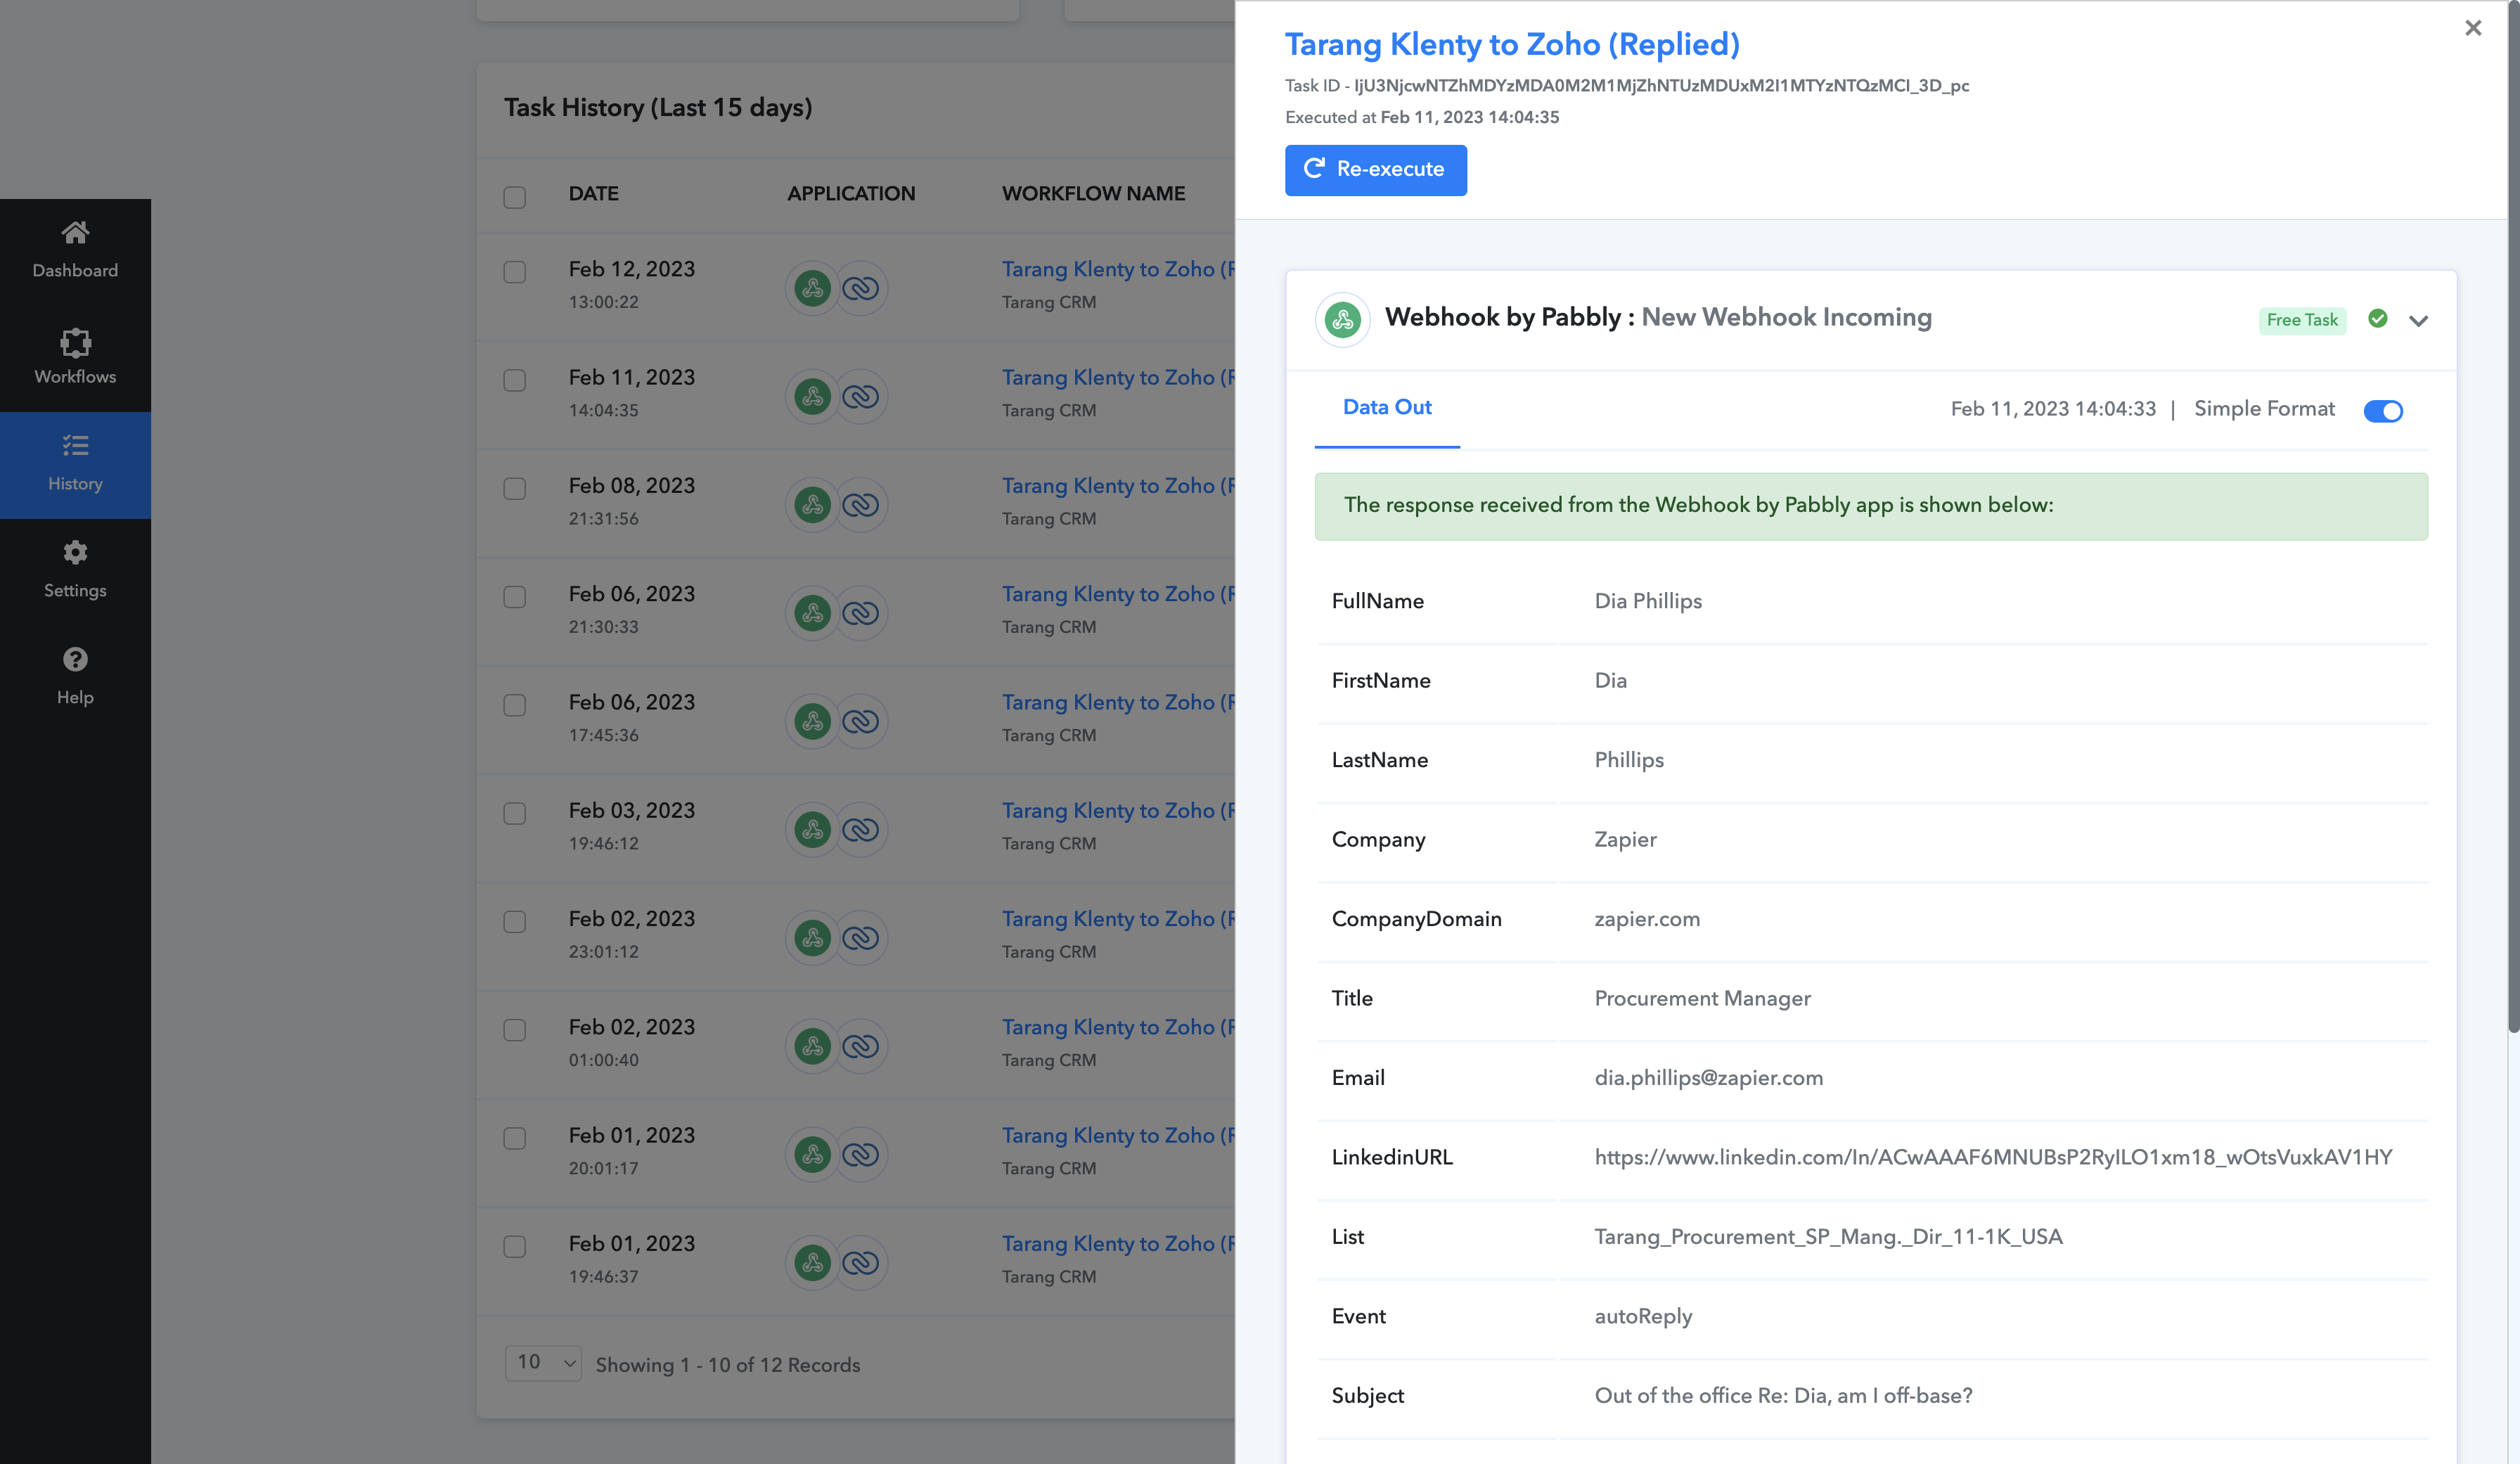The width and height of the screenshot is (2520, 1464).
Task: Click webhook icon in Feb 02 23:01:12 row
Action: click(813, 938)
